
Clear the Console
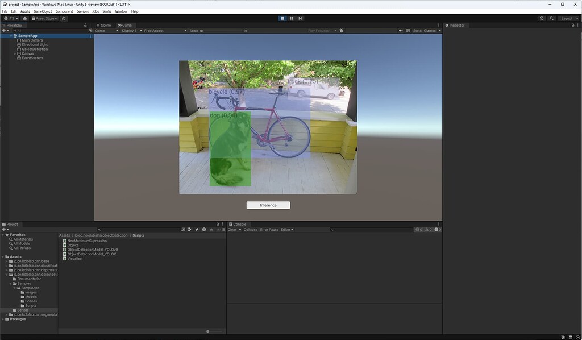[232, 229]
